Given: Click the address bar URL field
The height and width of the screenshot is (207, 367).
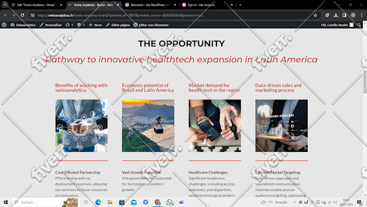Looking at the screenshot, I should [173, 15].
